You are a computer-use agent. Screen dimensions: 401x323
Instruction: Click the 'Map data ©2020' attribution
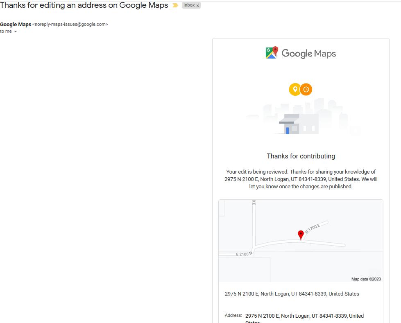tap(366, 279)
